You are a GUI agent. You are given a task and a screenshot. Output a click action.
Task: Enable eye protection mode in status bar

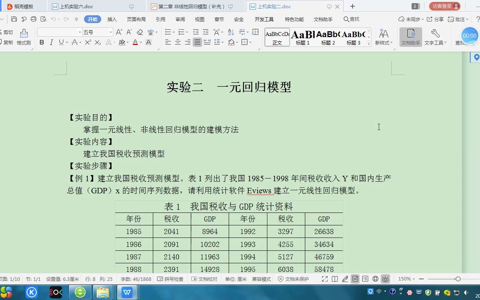[x=386, y=279]
